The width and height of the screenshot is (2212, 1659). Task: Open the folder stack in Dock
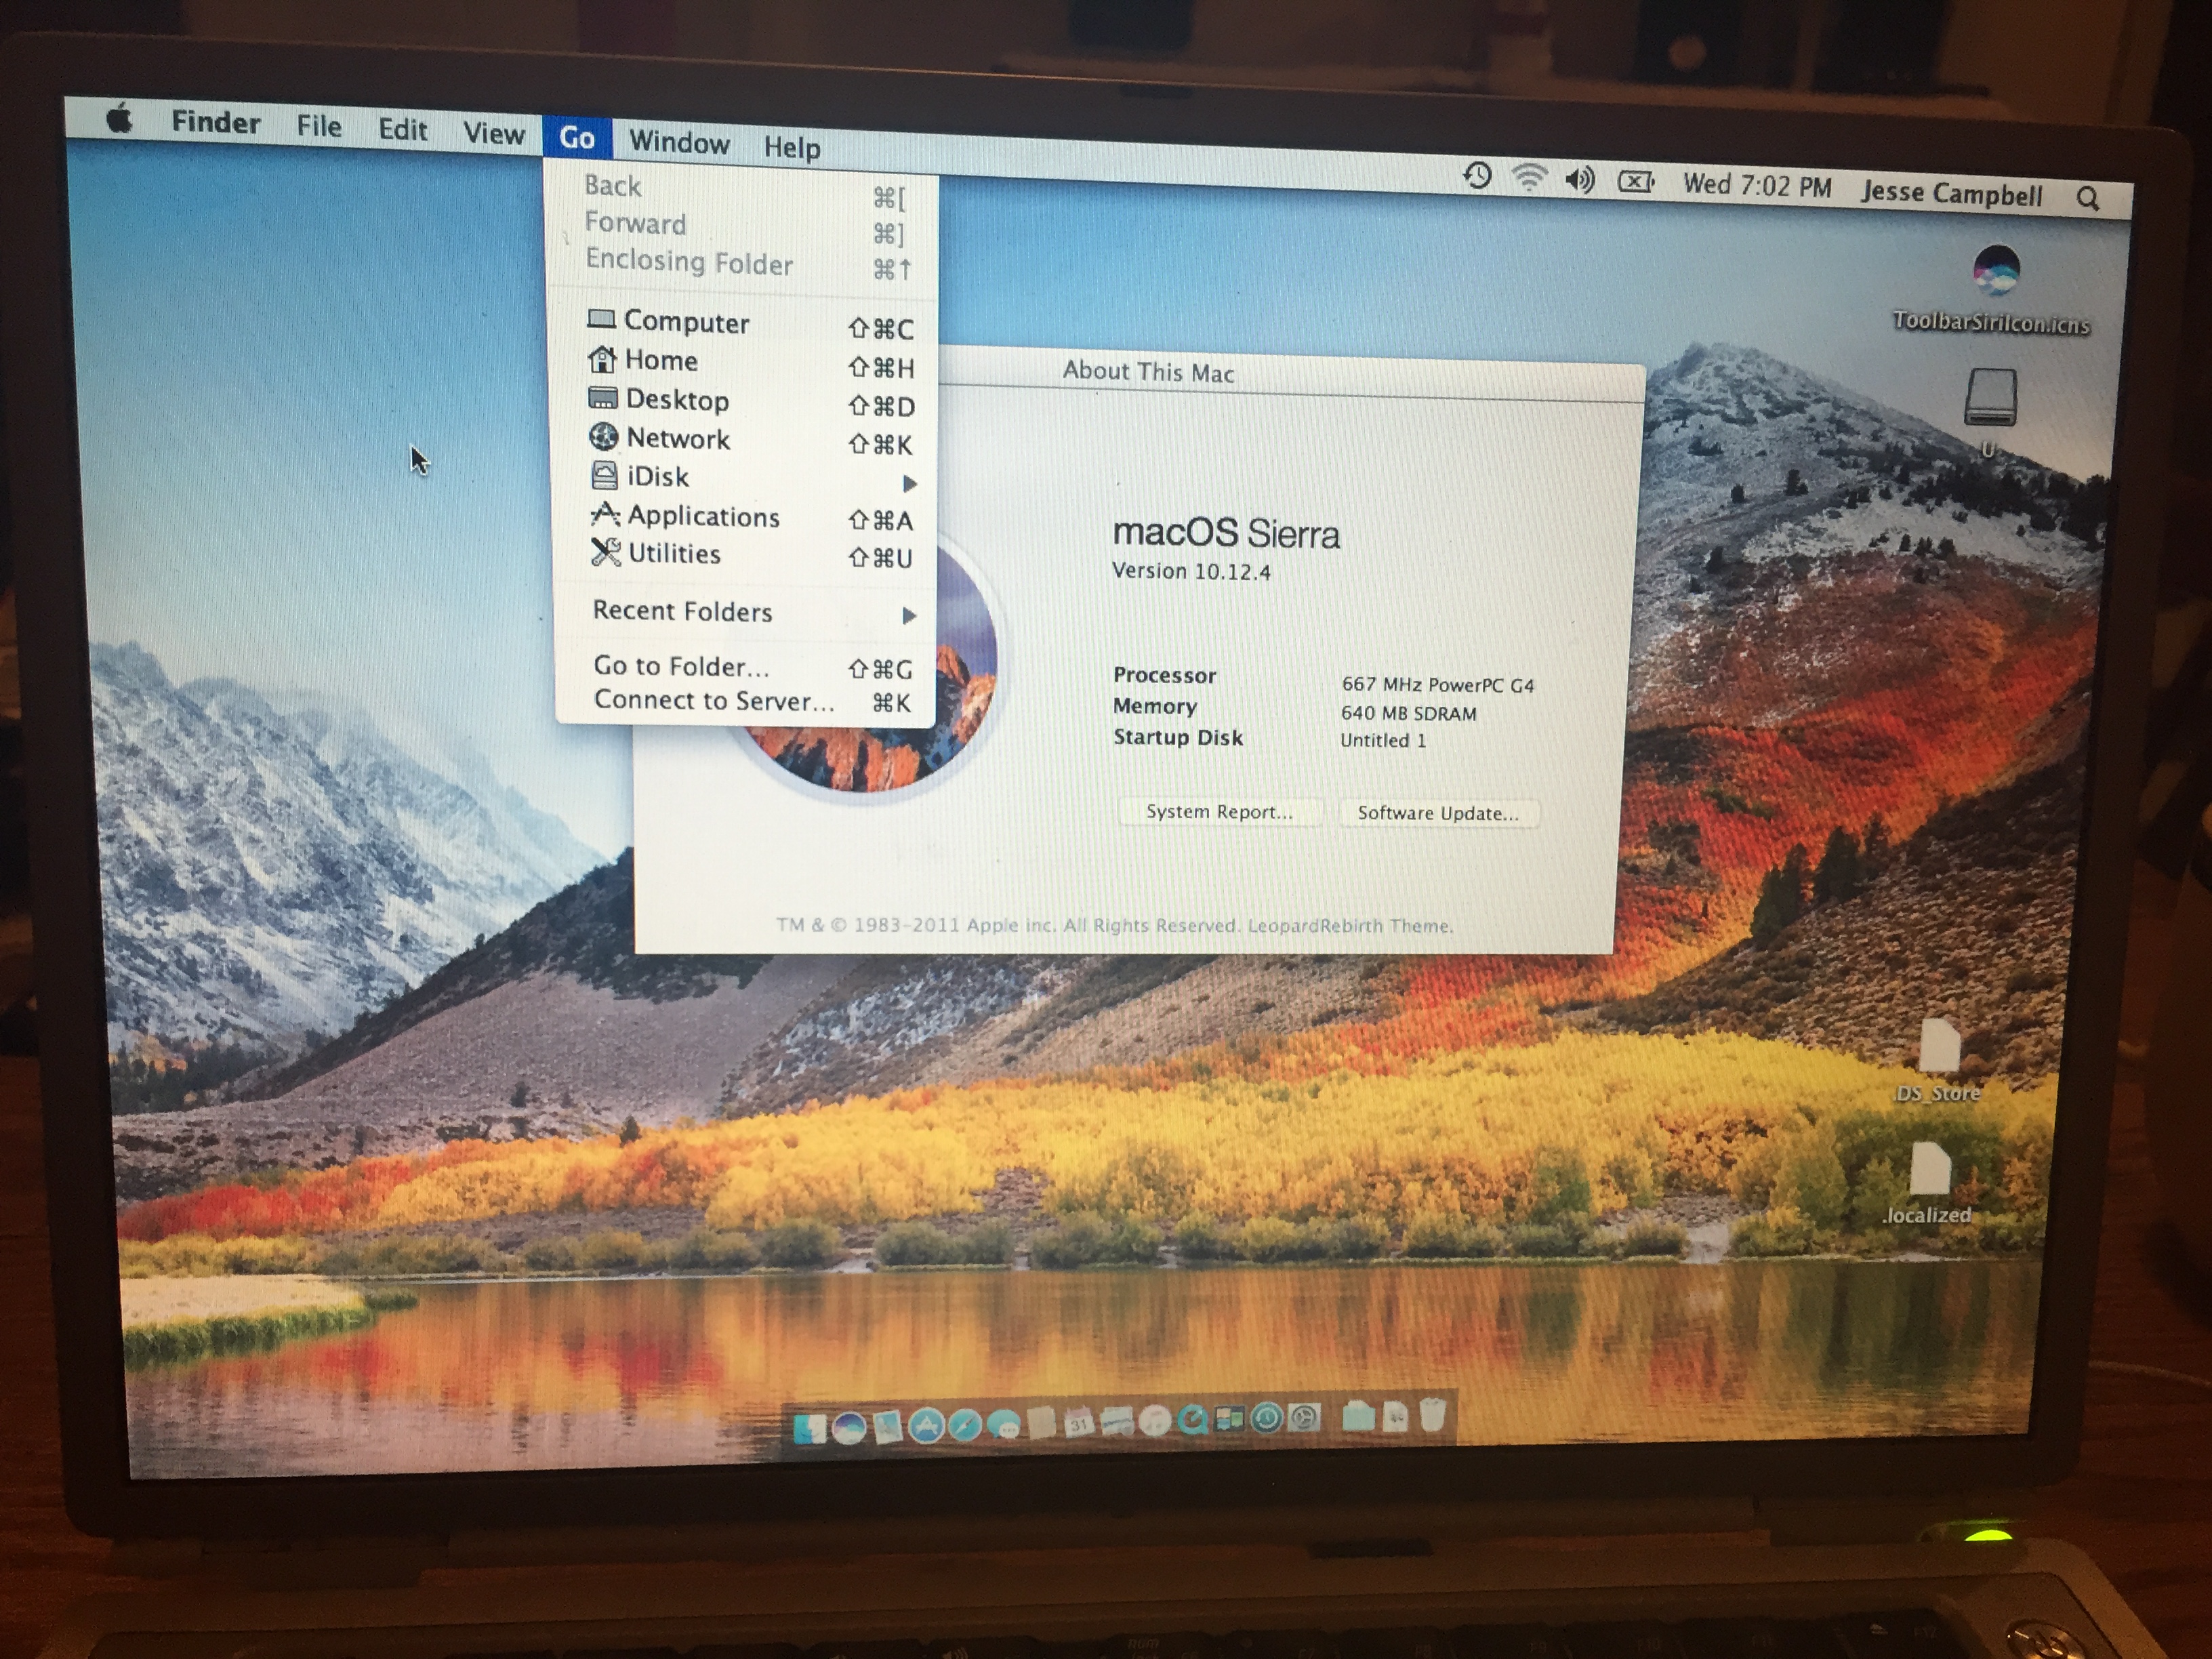[1359, 1415]
